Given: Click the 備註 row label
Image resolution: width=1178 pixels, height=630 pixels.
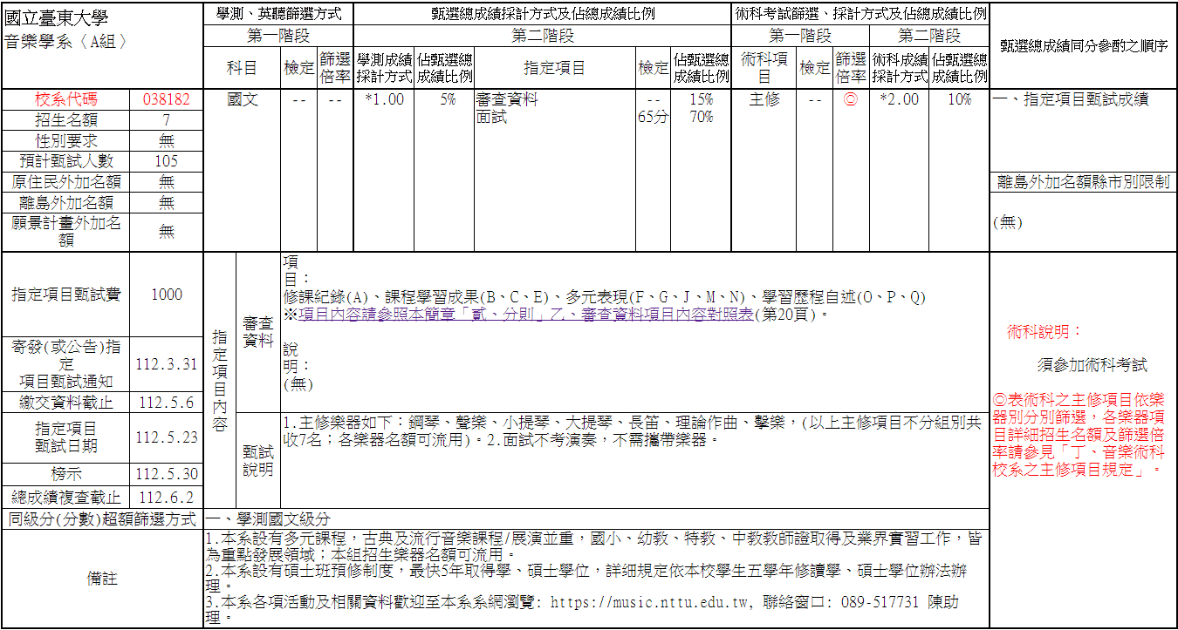Looking at the screenshot, I should [x=102, y=579].
